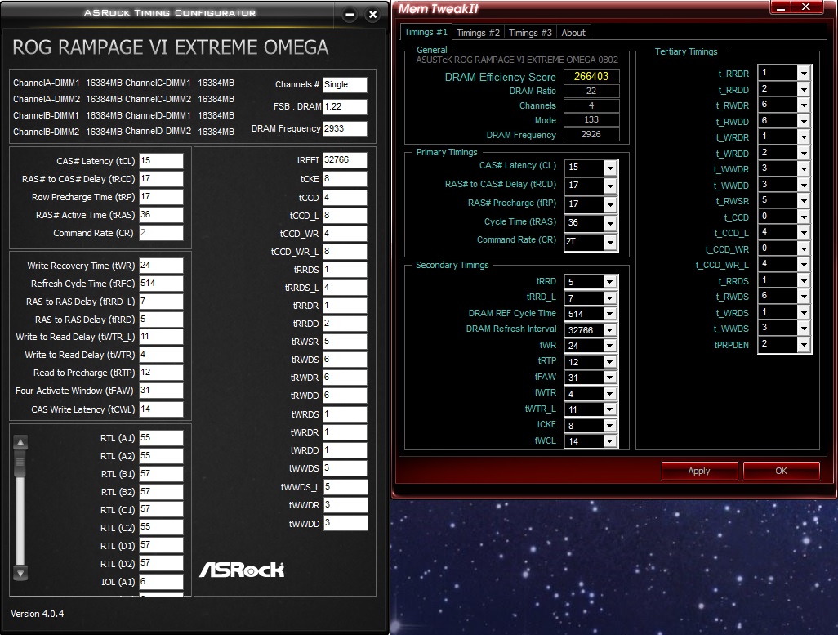Image resolution: width=838 pixels, height=635 pixels.
Task: Open the tCKE dropdown in Mem TweakIt
Action: 610,425
